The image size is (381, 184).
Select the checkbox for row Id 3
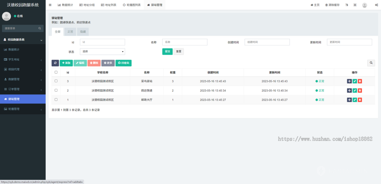coord(56,81)
